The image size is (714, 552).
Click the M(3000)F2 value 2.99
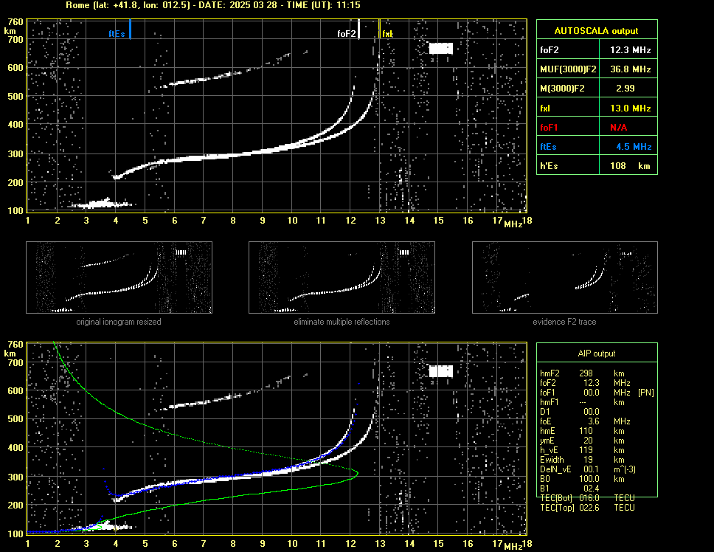625,89
